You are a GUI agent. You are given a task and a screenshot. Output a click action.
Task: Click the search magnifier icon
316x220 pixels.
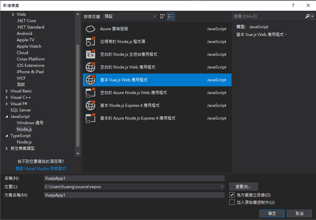tap(307, 16)
